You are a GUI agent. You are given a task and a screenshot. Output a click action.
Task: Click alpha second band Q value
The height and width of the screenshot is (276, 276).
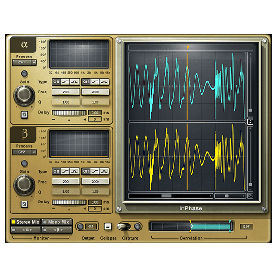coord(95,102)
